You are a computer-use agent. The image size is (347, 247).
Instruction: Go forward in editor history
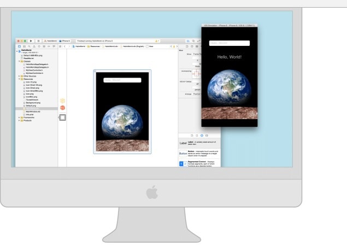(x=69, y=46)
